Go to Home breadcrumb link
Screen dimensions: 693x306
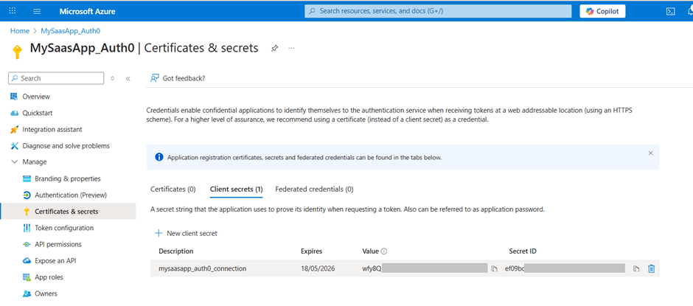19,31
